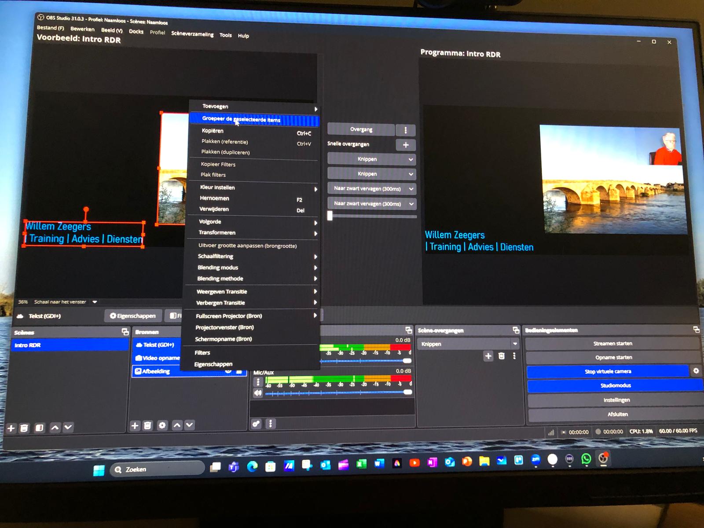This screenshot has width=704, height=528.
Task: Open virtual camera settings gear icon
Action: point(696,371)
